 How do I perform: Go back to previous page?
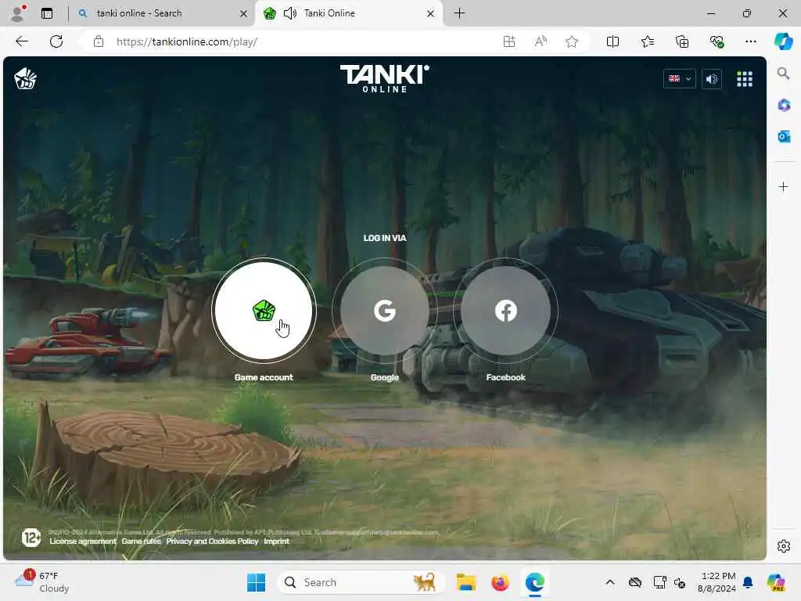[x=22, y=41]
